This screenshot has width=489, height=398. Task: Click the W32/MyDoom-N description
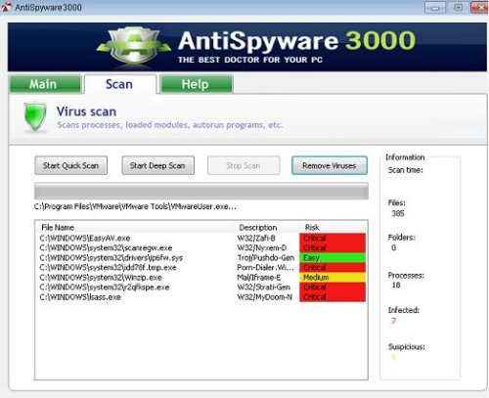pos(264,297)
